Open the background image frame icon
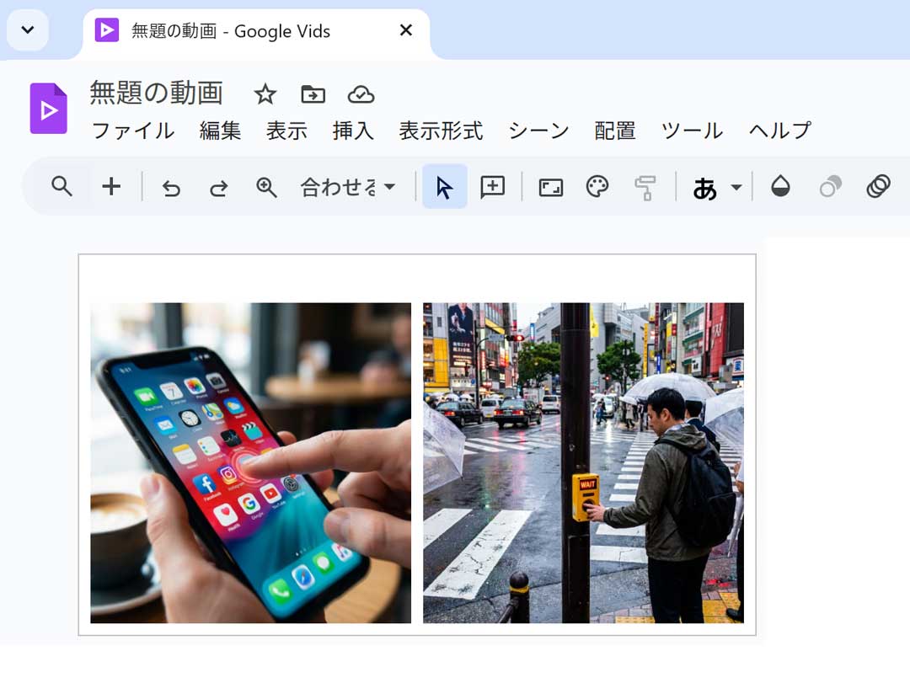Image resolution: width=910 pixels, height=699 pixels. tap(550, 187)
